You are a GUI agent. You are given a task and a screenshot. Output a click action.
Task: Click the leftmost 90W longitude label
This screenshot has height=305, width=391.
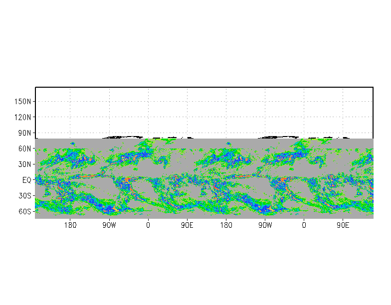[109, 225]
